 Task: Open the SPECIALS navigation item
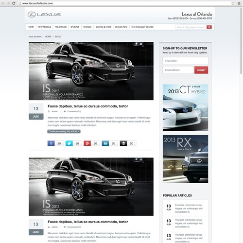[75, 27]
